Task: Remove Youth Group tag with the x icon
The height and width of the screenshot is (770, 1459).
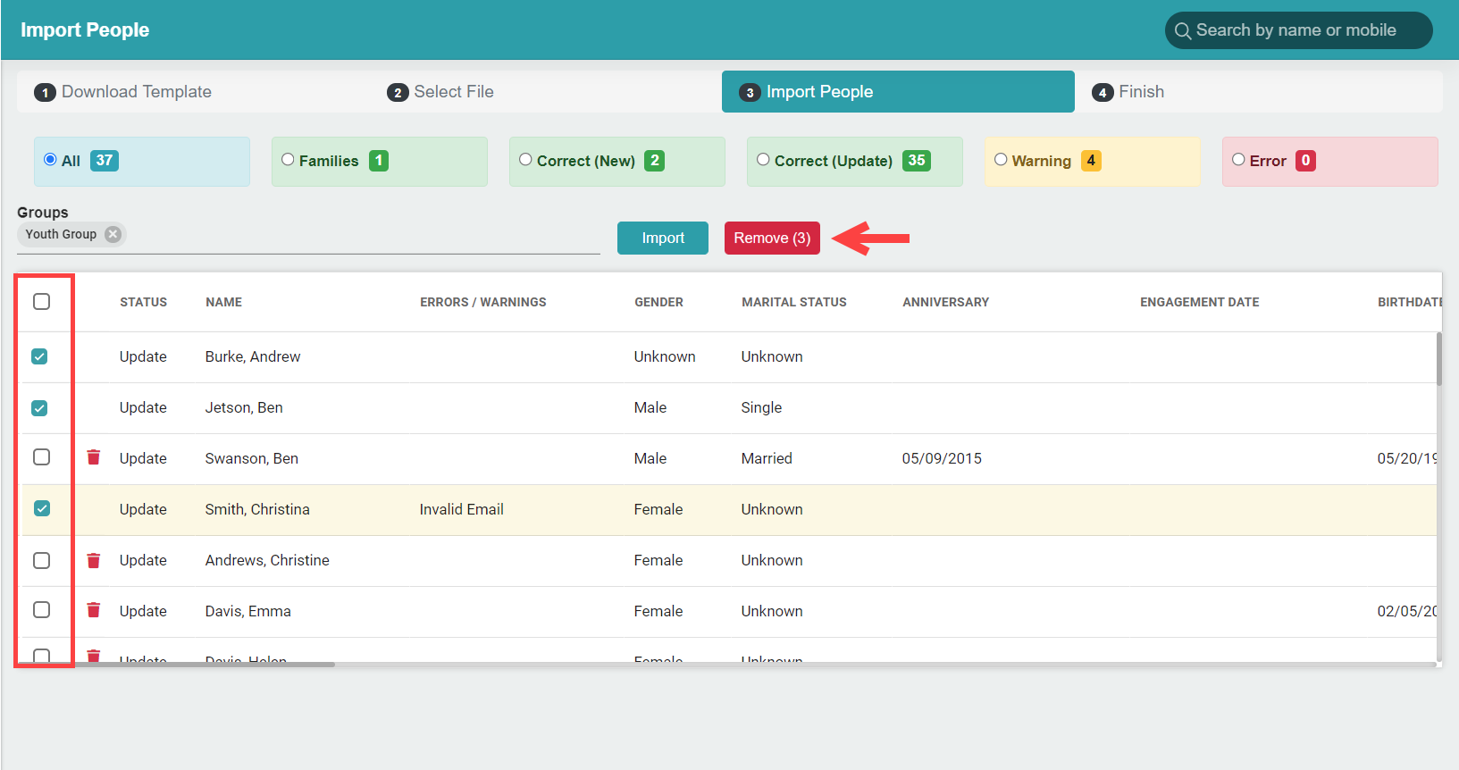Action: [x=113, y=234]
